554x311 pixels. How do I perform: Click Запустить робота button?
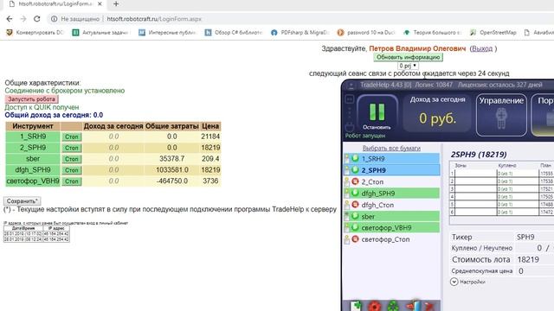31,99
